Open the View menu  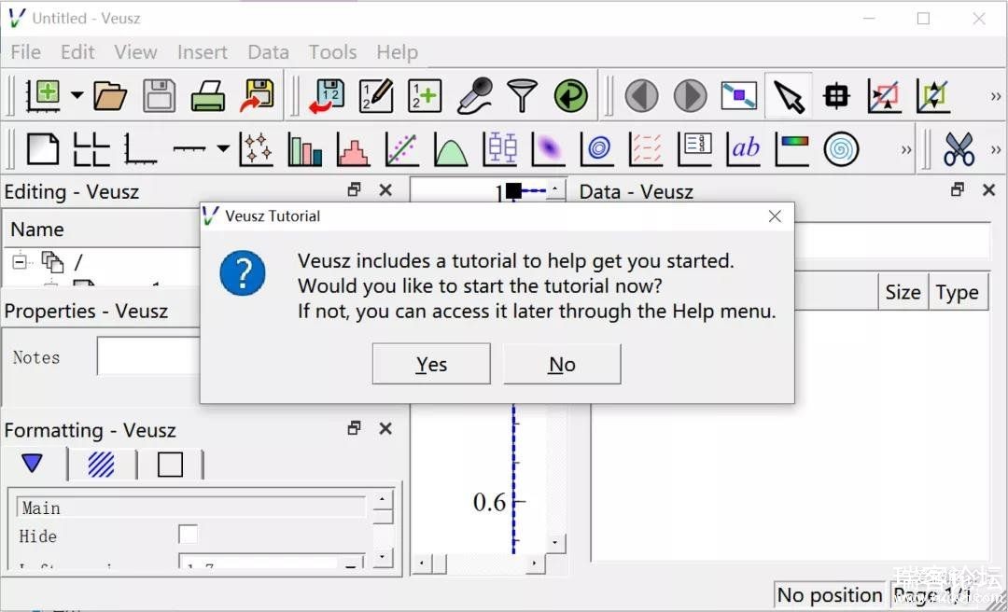tap(135, 51)
